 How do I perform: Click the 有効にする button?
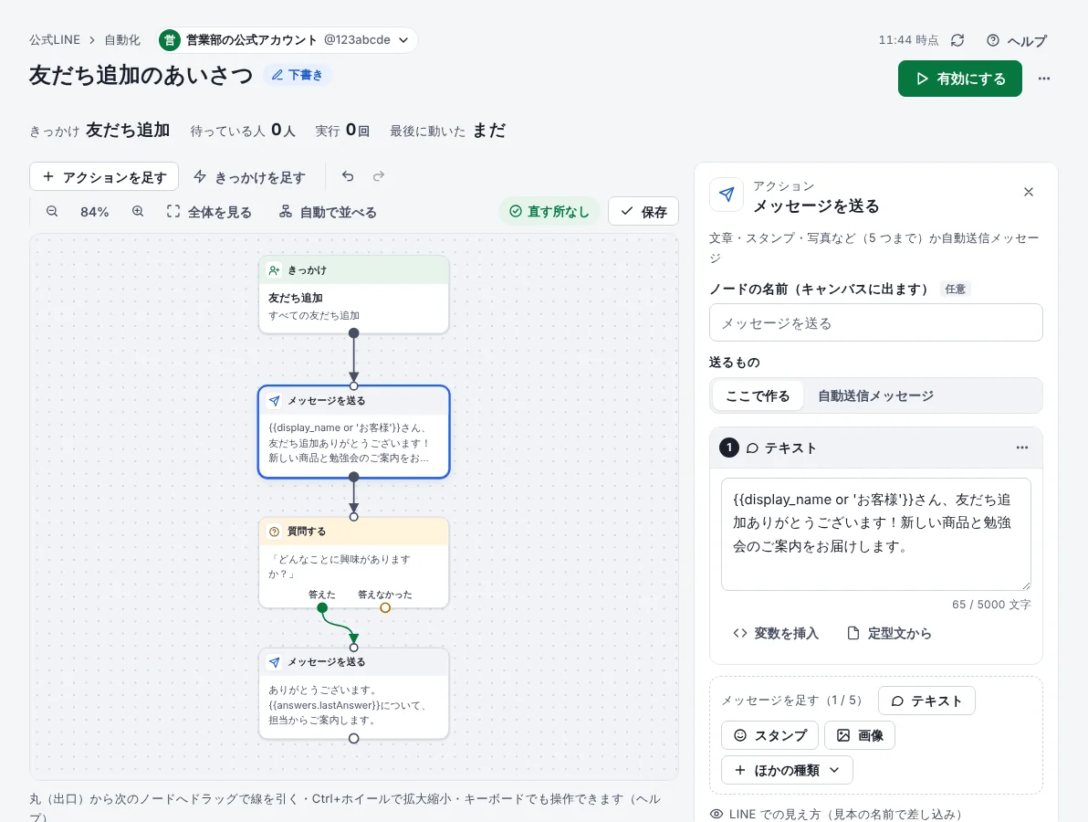[x=959, y=79]
